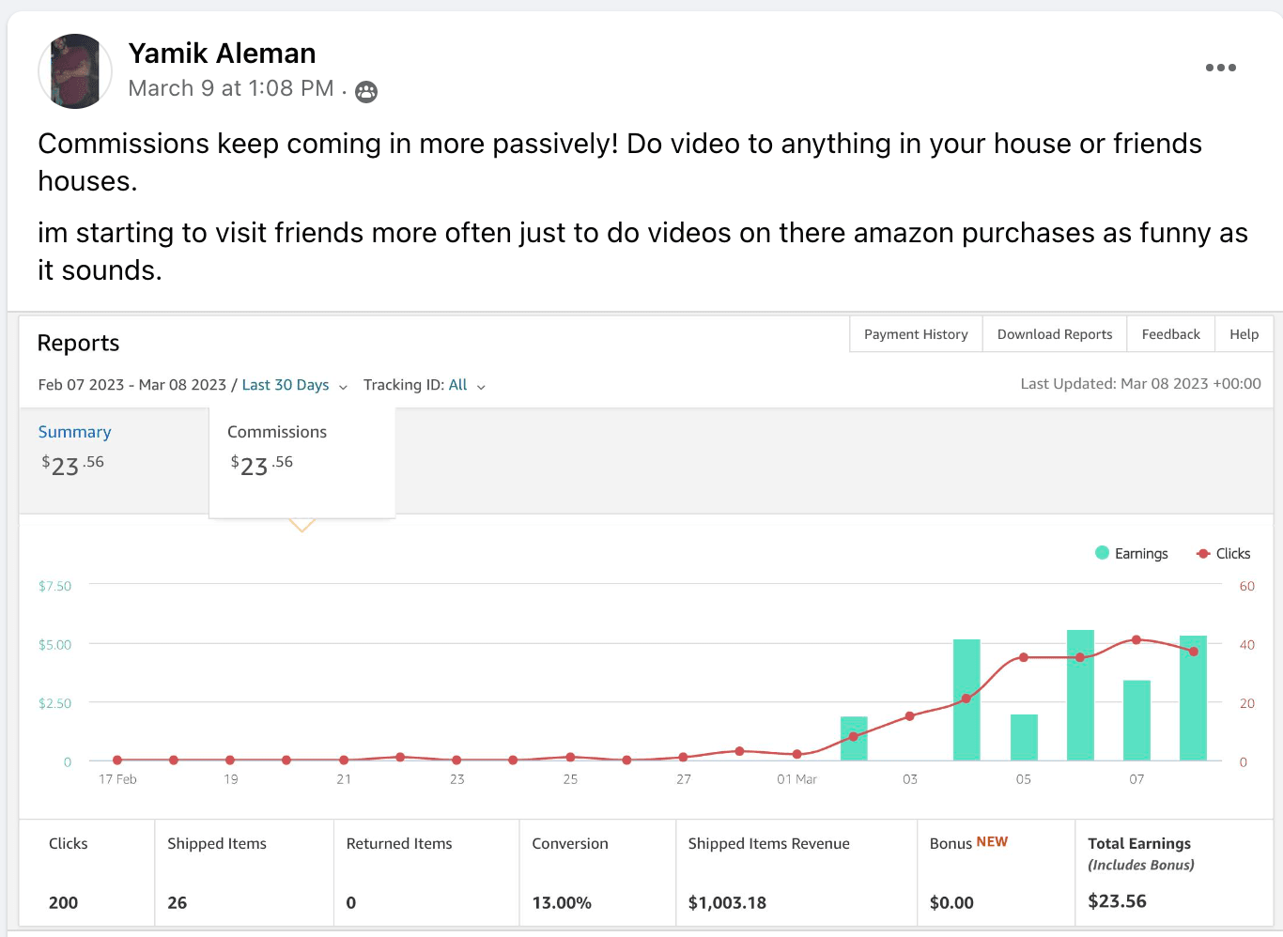Image resolution: width=1283 pixels, height=937 pixels.
Task: Open Yamik Aleman's profile picture
Action: pos(75,71)
